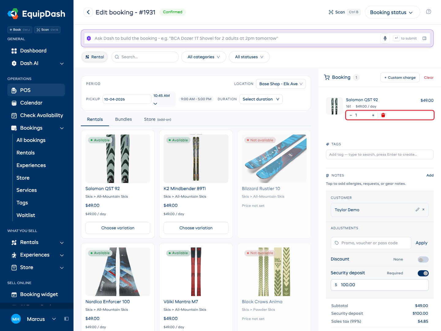Click Choose variation for Salomon QST 92
The width and height of the screenshot is (441, 331).
click(118, 228)
